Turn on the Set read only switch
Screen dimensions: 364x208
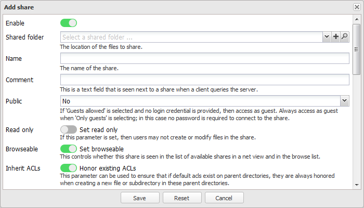coord(69,130)
